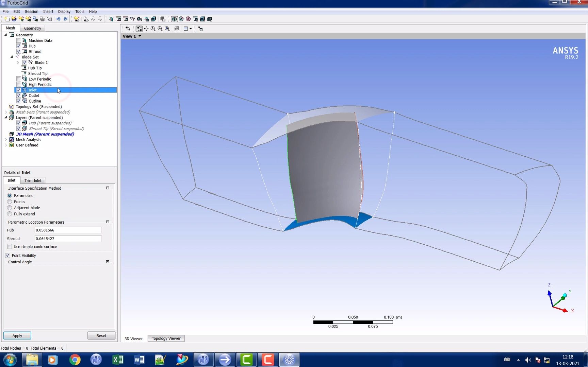Click the Windows Start button
588x367 pixels.
click(10, 360)
